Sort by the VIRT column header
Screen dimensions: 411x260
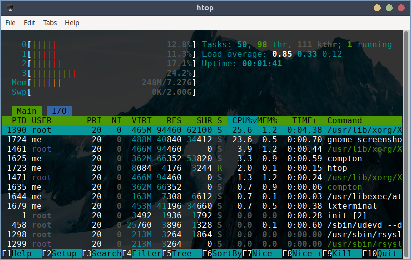tap(141, 121)
